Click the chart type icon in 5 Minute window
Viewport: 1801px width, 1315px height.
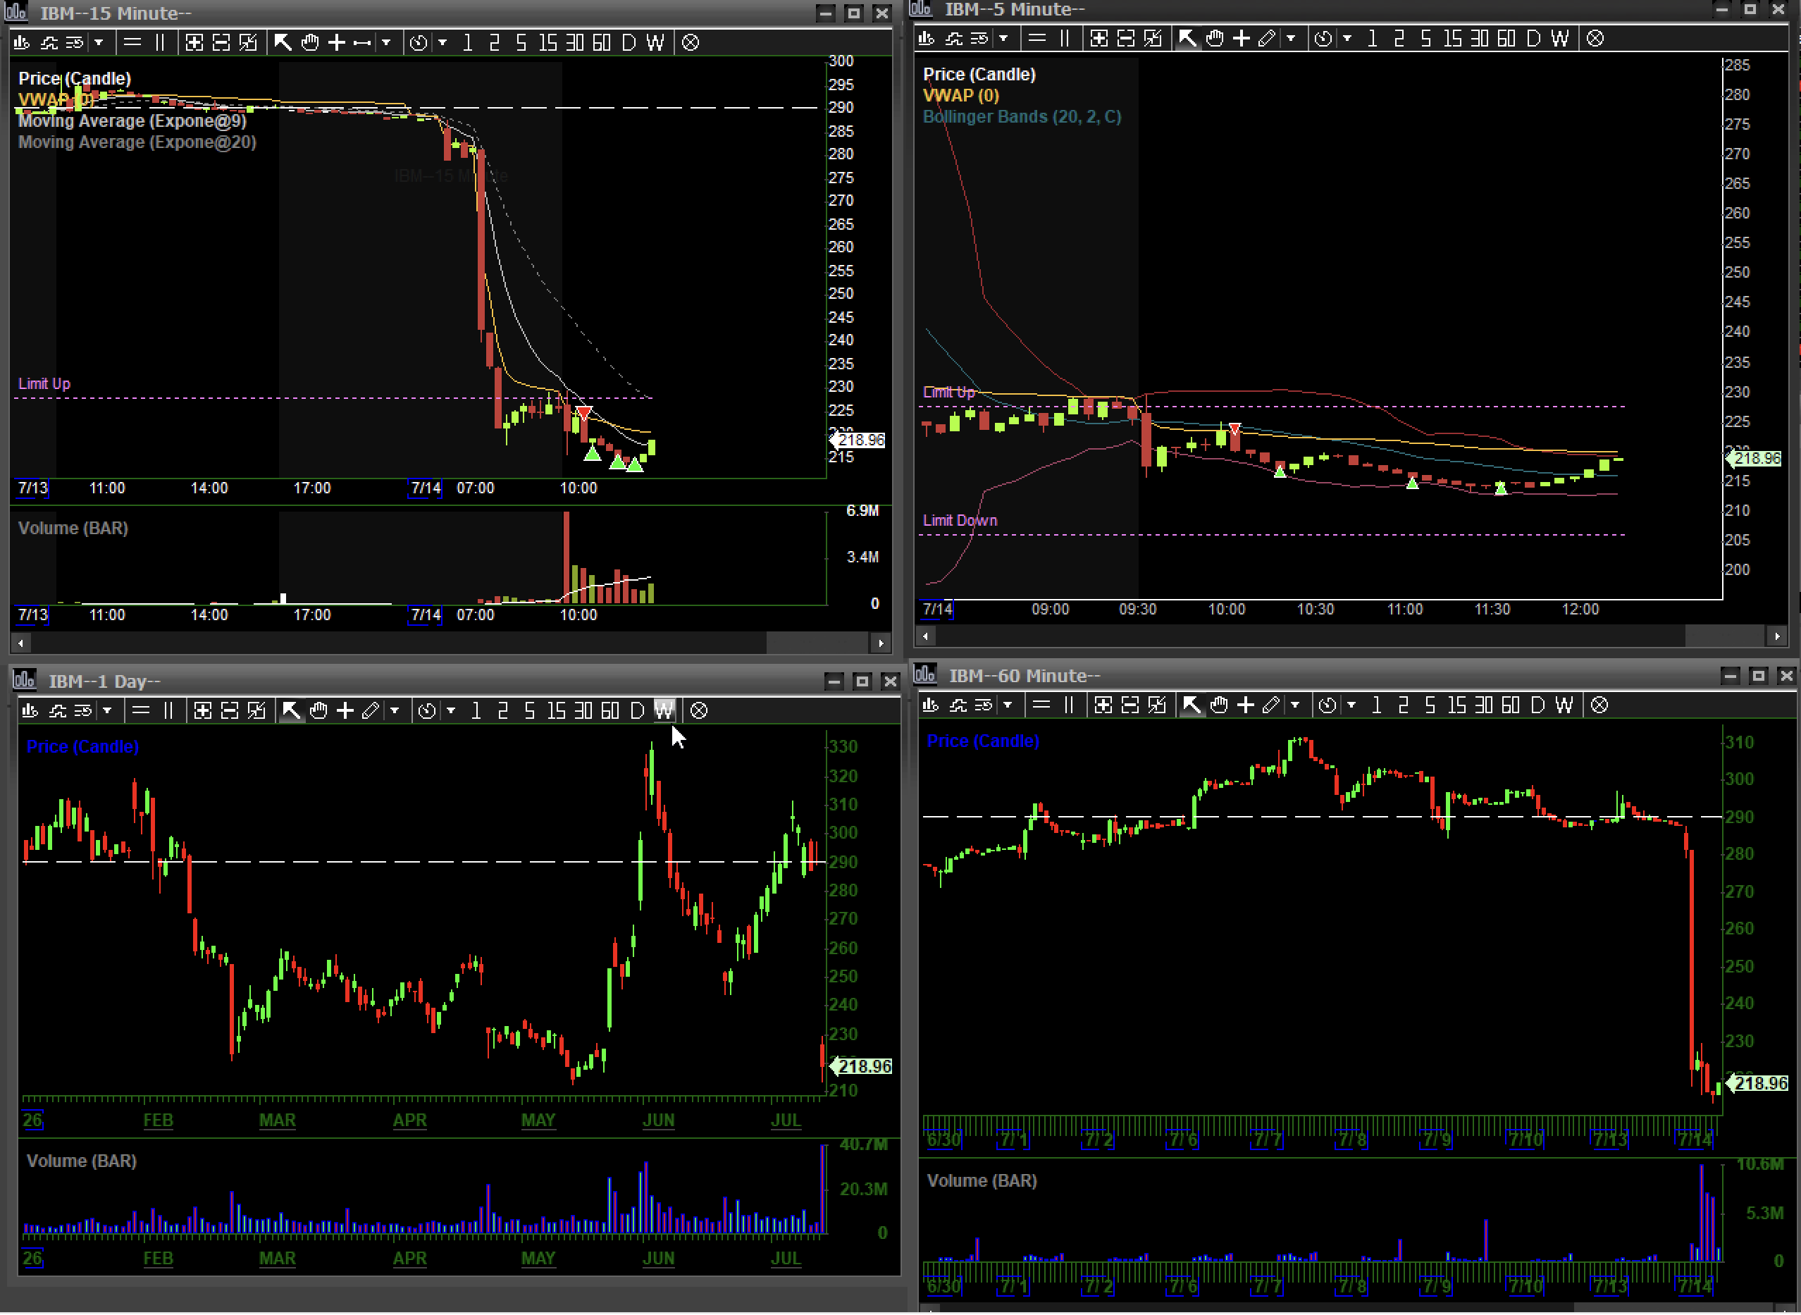tap(927, 38)
